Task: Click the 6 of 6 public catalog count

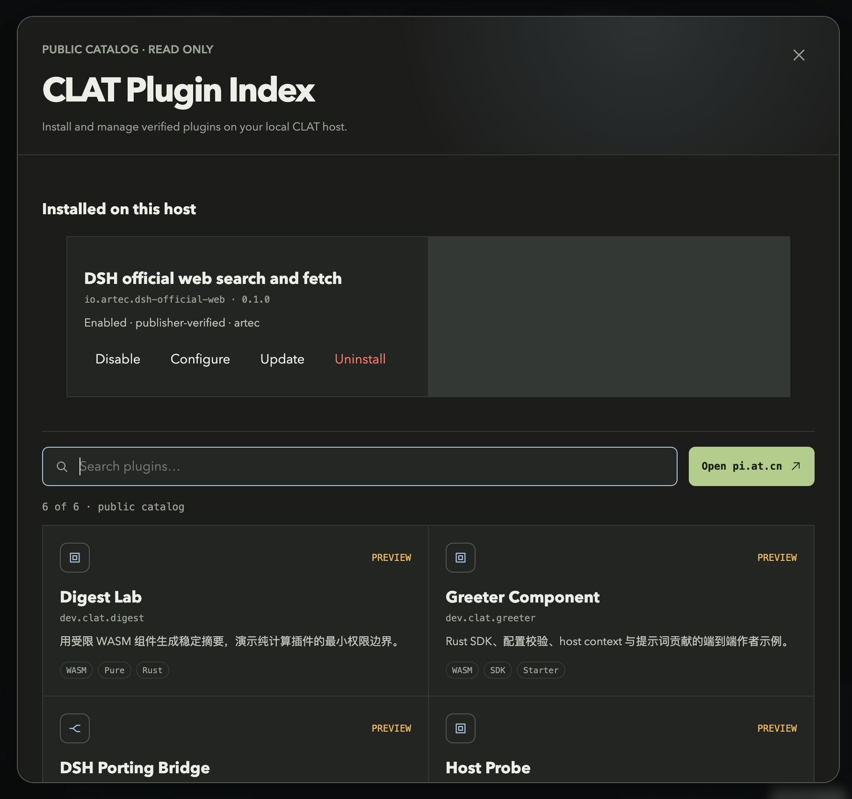Action: (113, 507)
